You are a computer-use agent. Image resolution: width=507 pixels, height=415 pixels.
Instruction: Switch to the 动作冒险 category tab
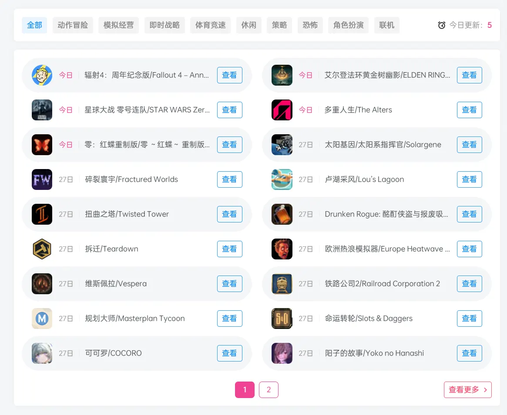(x=73, y=25)
